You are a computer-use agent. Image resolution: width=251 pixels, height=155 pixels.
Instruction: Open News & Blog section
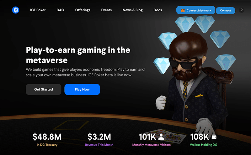click(133, 10)
